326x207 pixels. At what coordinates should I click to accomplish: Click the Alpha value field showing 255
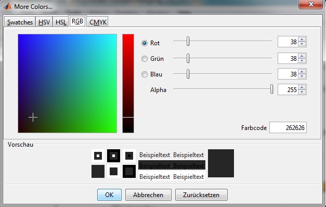pos(288,89)
